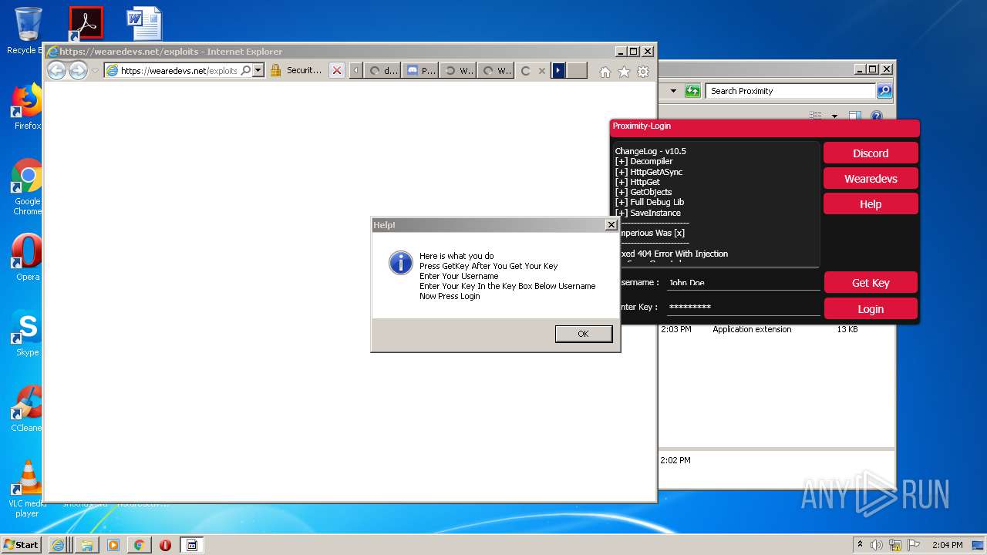
Task: Open Discord from Proximity-Login panel
Action: 871,153
